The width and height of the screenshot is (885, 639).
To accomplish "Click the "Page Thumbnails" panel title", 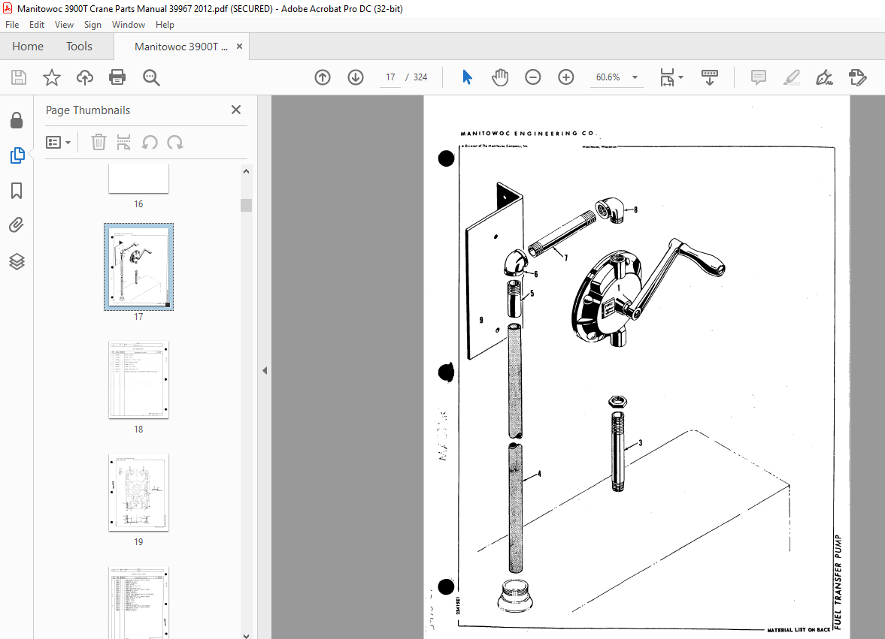I will (x=88, y=110).
